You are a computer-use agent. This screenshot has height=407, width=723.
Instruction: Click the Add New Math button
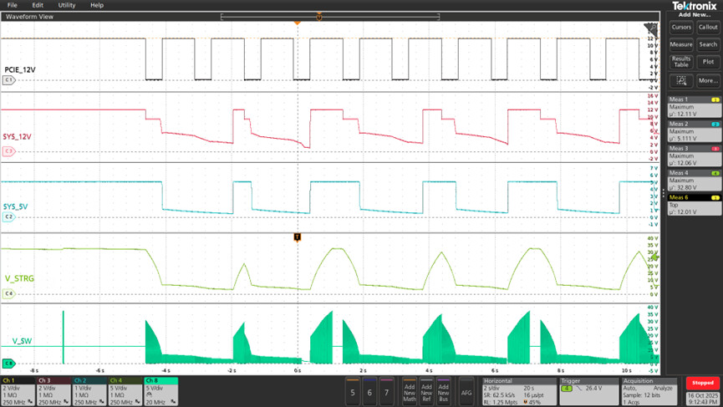pos(409,392)
